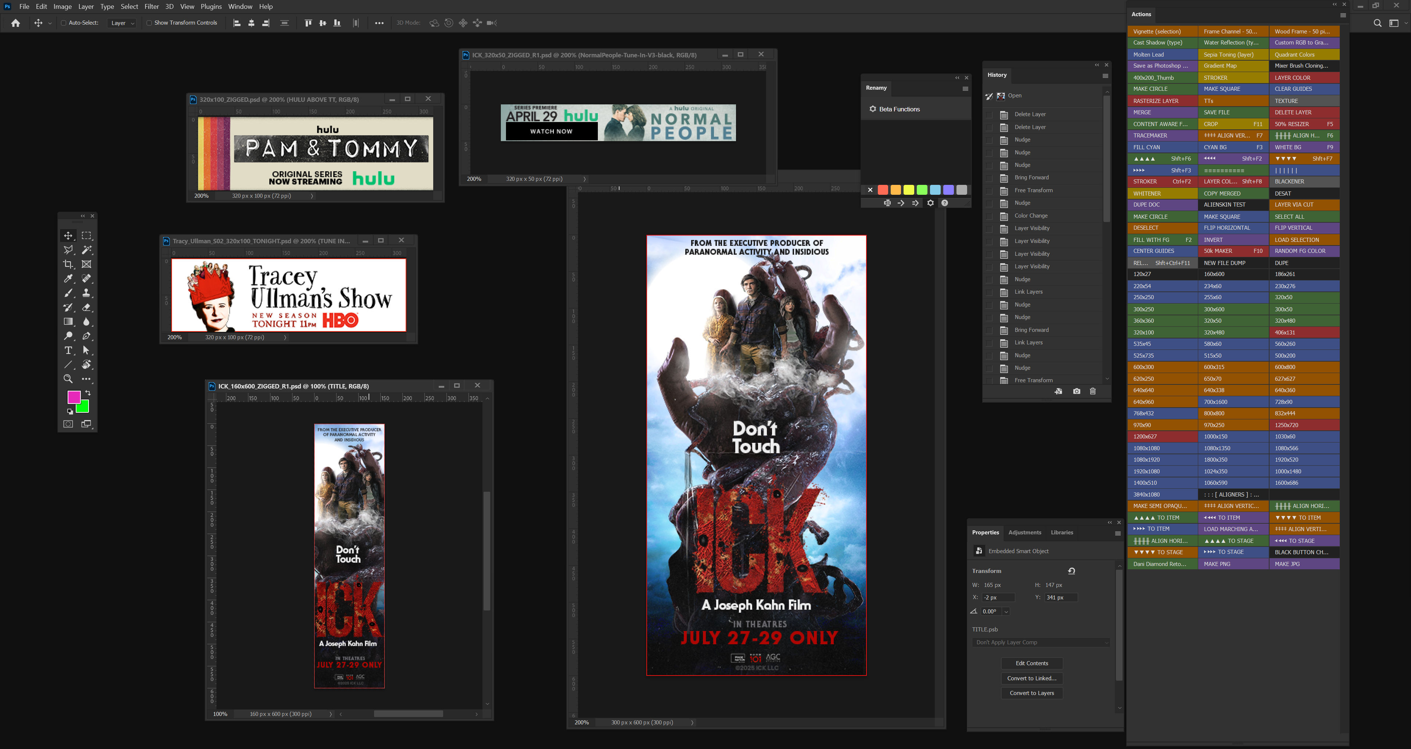Select the Move tool in the toolbox
1411x749 pixels.
tap(68, 236)
